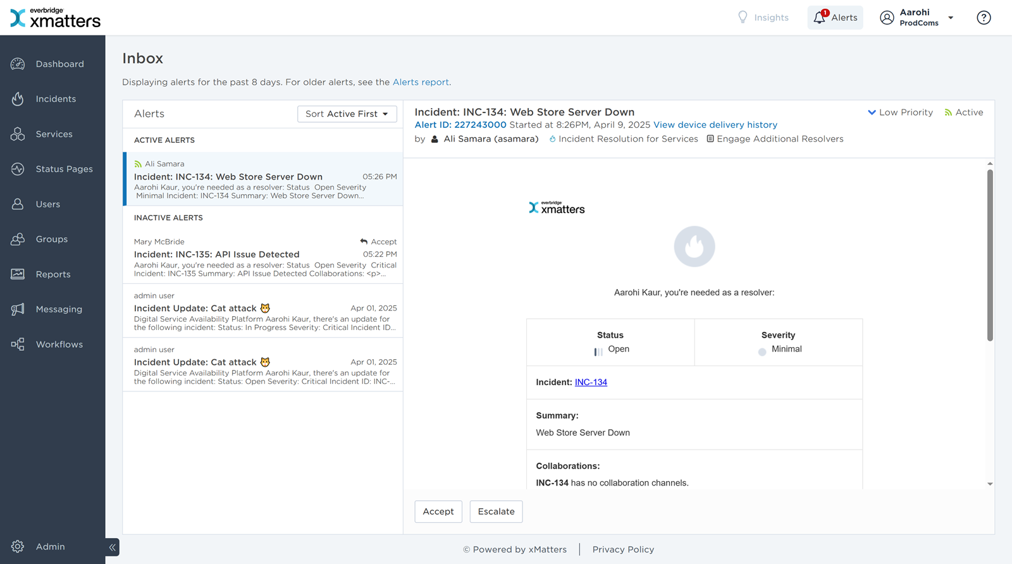Open the Reports menu item
1012x564 pixels.
point(53,274)
